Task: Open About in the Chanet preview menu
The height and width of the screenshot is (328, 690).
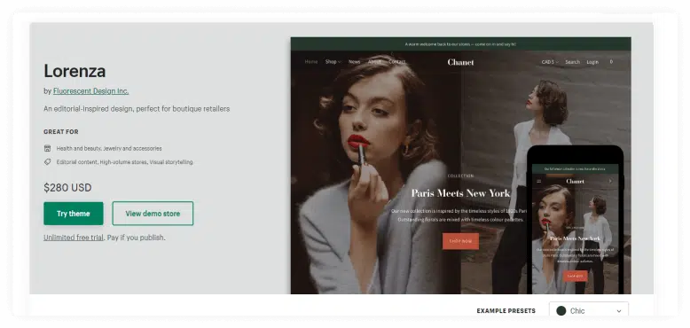Action: [x=374, y=62]
